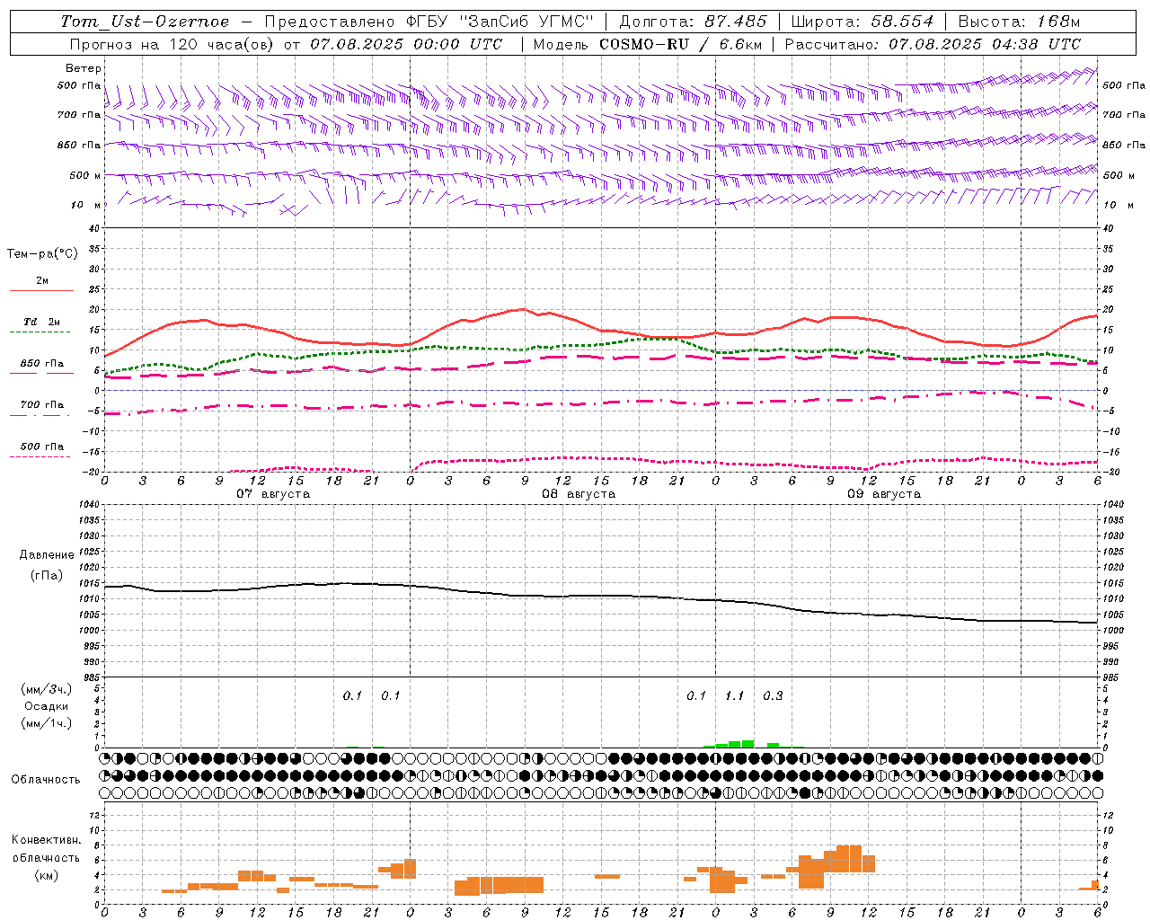Click the 07 августа date label
Image resolution: width=1150 pixels, height=920 pixels.
[x=273, y=494]
